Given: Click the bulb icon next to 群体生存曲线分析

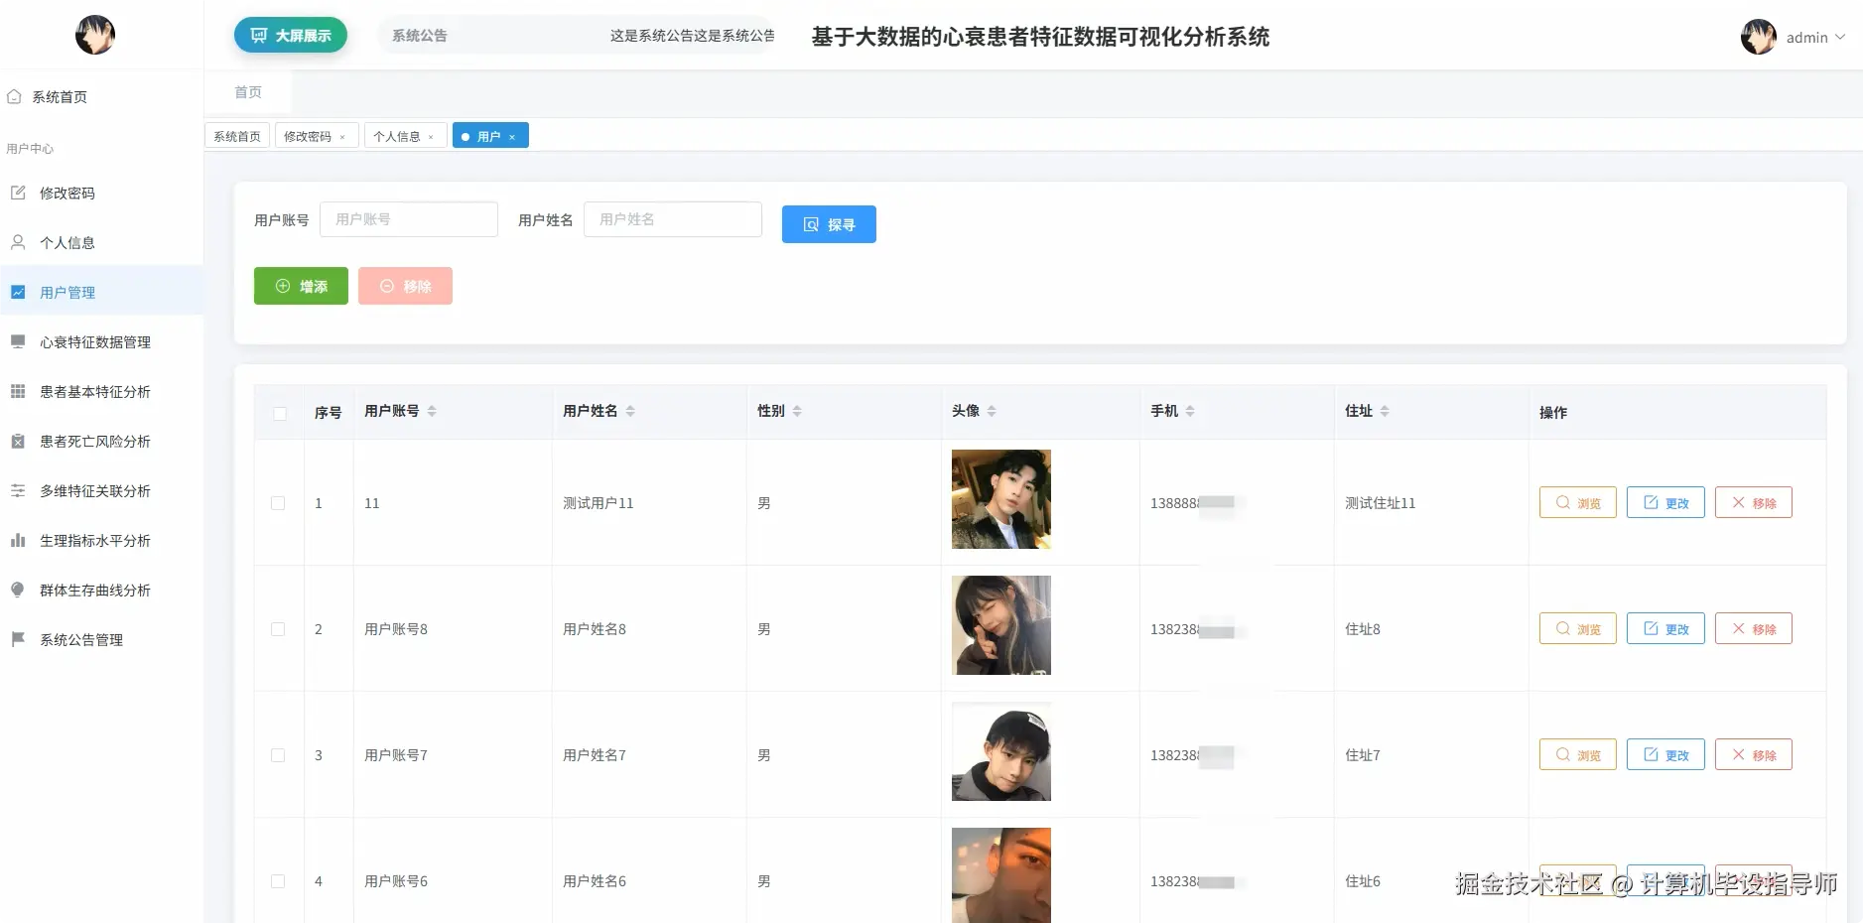Looking at the screenshot, I should tap(18, 590).
